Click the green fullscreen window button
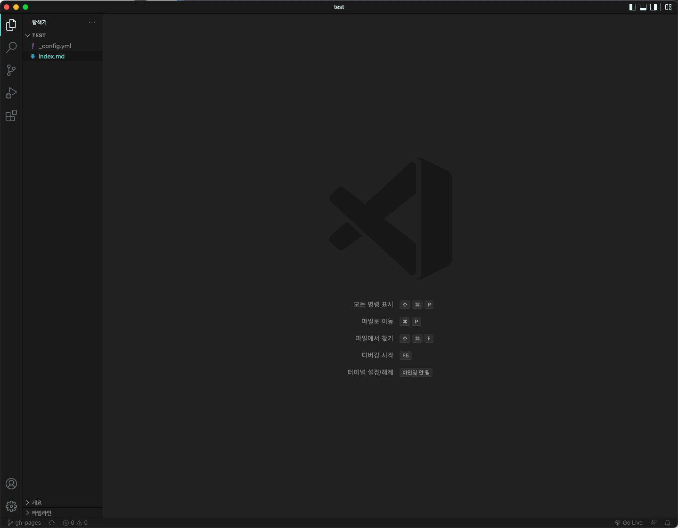 click(25, 7)
